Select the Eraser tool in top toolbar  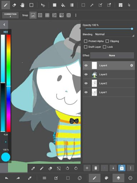14,5
